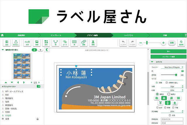Redo the last undone action
Viewport: 187px width, 125px height.
tap(132, 43)
